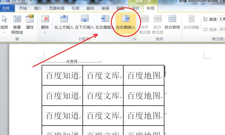The width and height of the screenshot is (225, 135).
Task: Click 在上方插入 insert row above icon
Action: pyautogui.click(x=64, y=19)
